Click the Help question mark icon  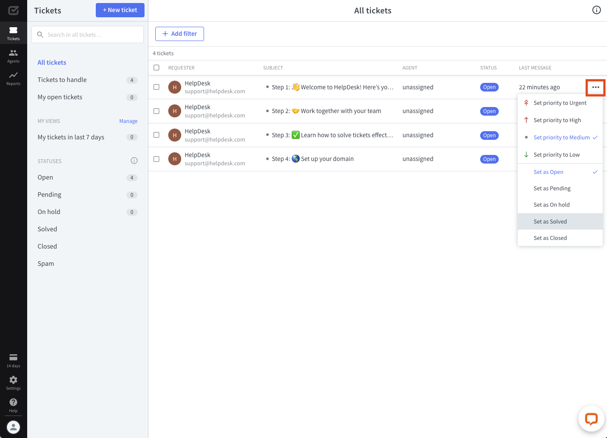pyautogui.click(x=13, y=405)
